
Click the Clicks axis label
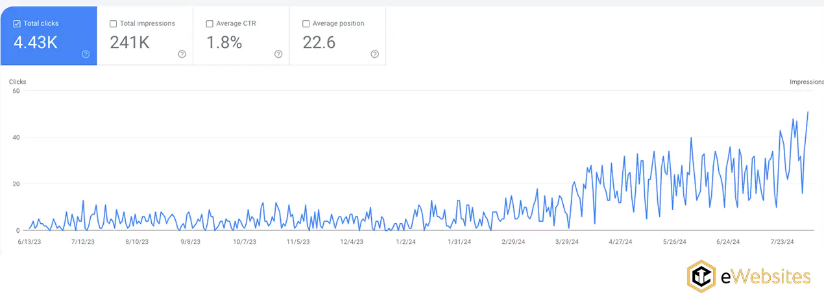18,82
